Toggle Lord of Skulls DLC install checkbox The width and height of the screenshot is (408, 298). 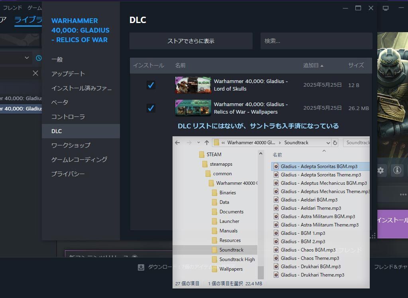click(x=151, y=85)
